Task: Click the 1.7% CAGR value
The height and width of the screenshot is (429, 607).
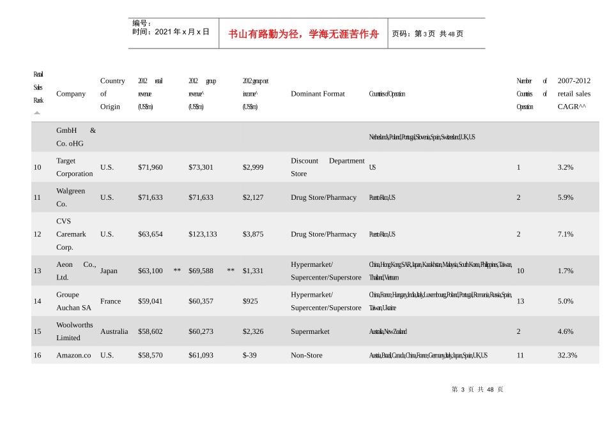Action: [565, 271]
